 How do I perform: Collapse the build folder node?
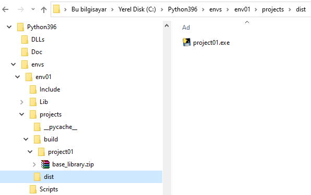26,139
